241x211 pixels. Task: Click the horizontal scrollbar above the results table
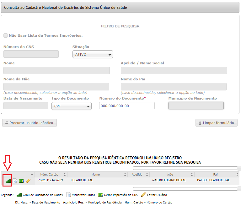185,168
